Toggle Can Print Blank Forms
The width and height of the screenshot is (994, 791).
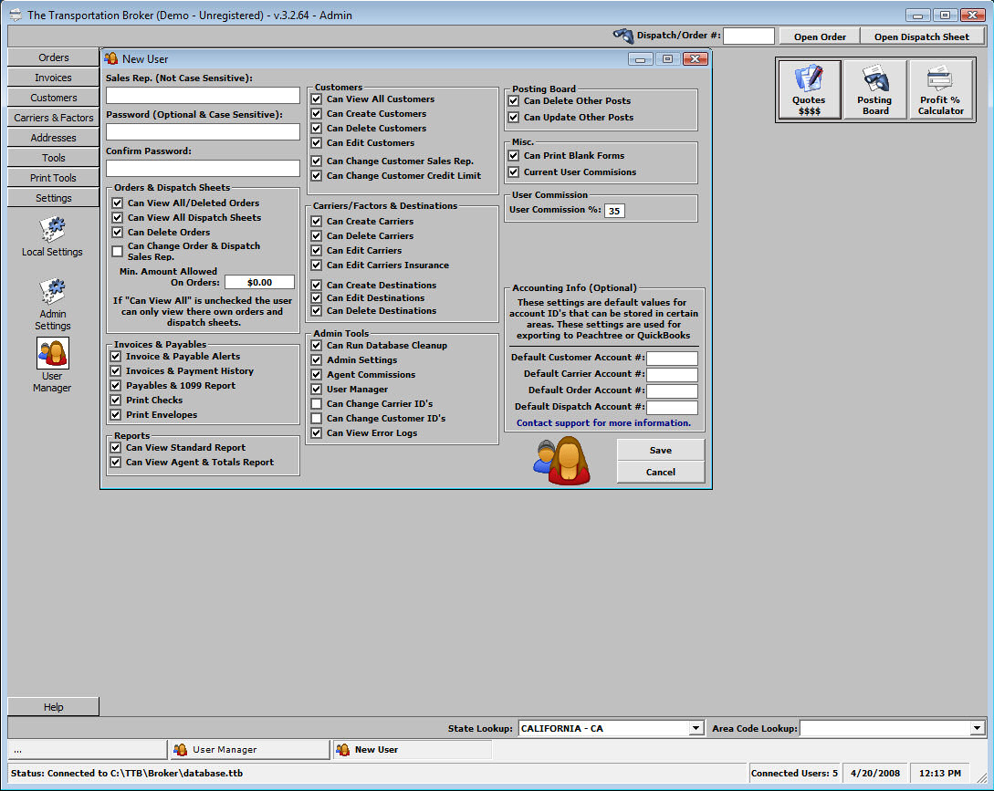tap(514, 155)
